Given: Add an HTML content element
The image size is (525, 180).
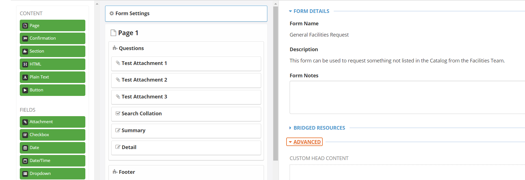Looking at the screenshot, I should point(53,64).
